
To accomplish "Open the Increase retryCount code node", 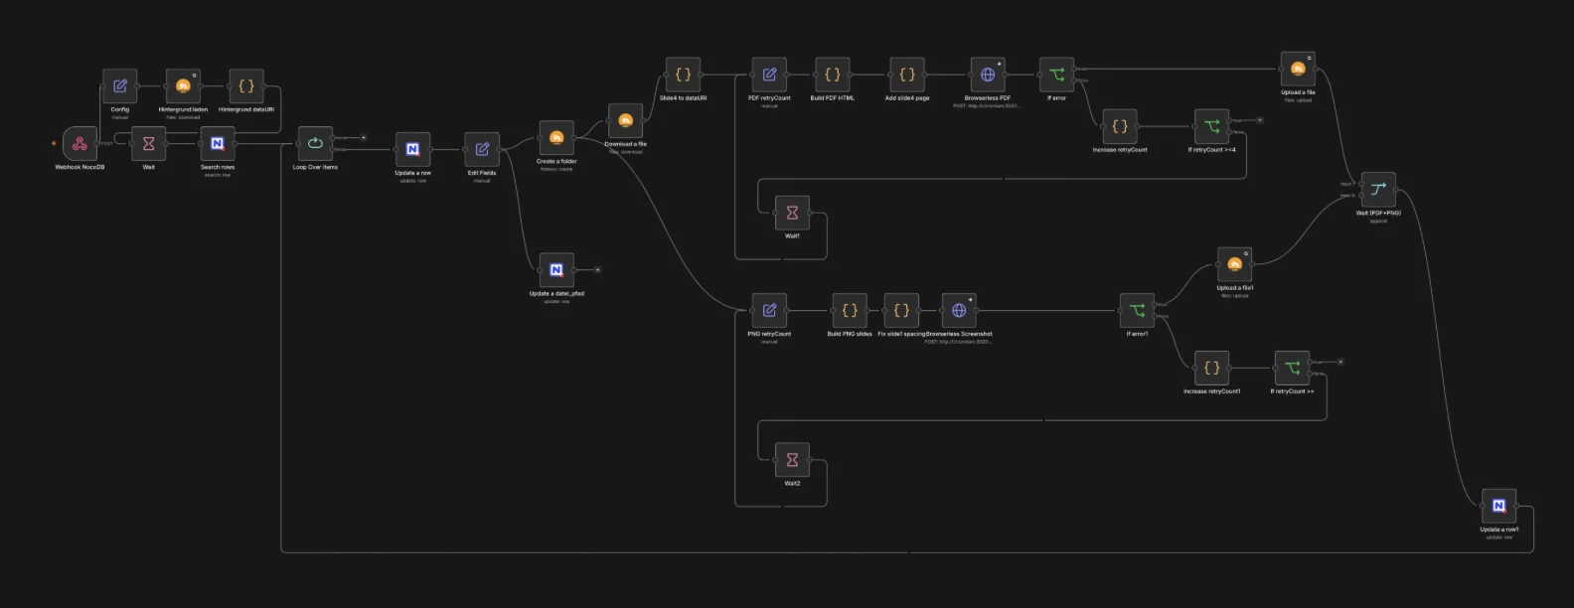I will pos(1120,126).
